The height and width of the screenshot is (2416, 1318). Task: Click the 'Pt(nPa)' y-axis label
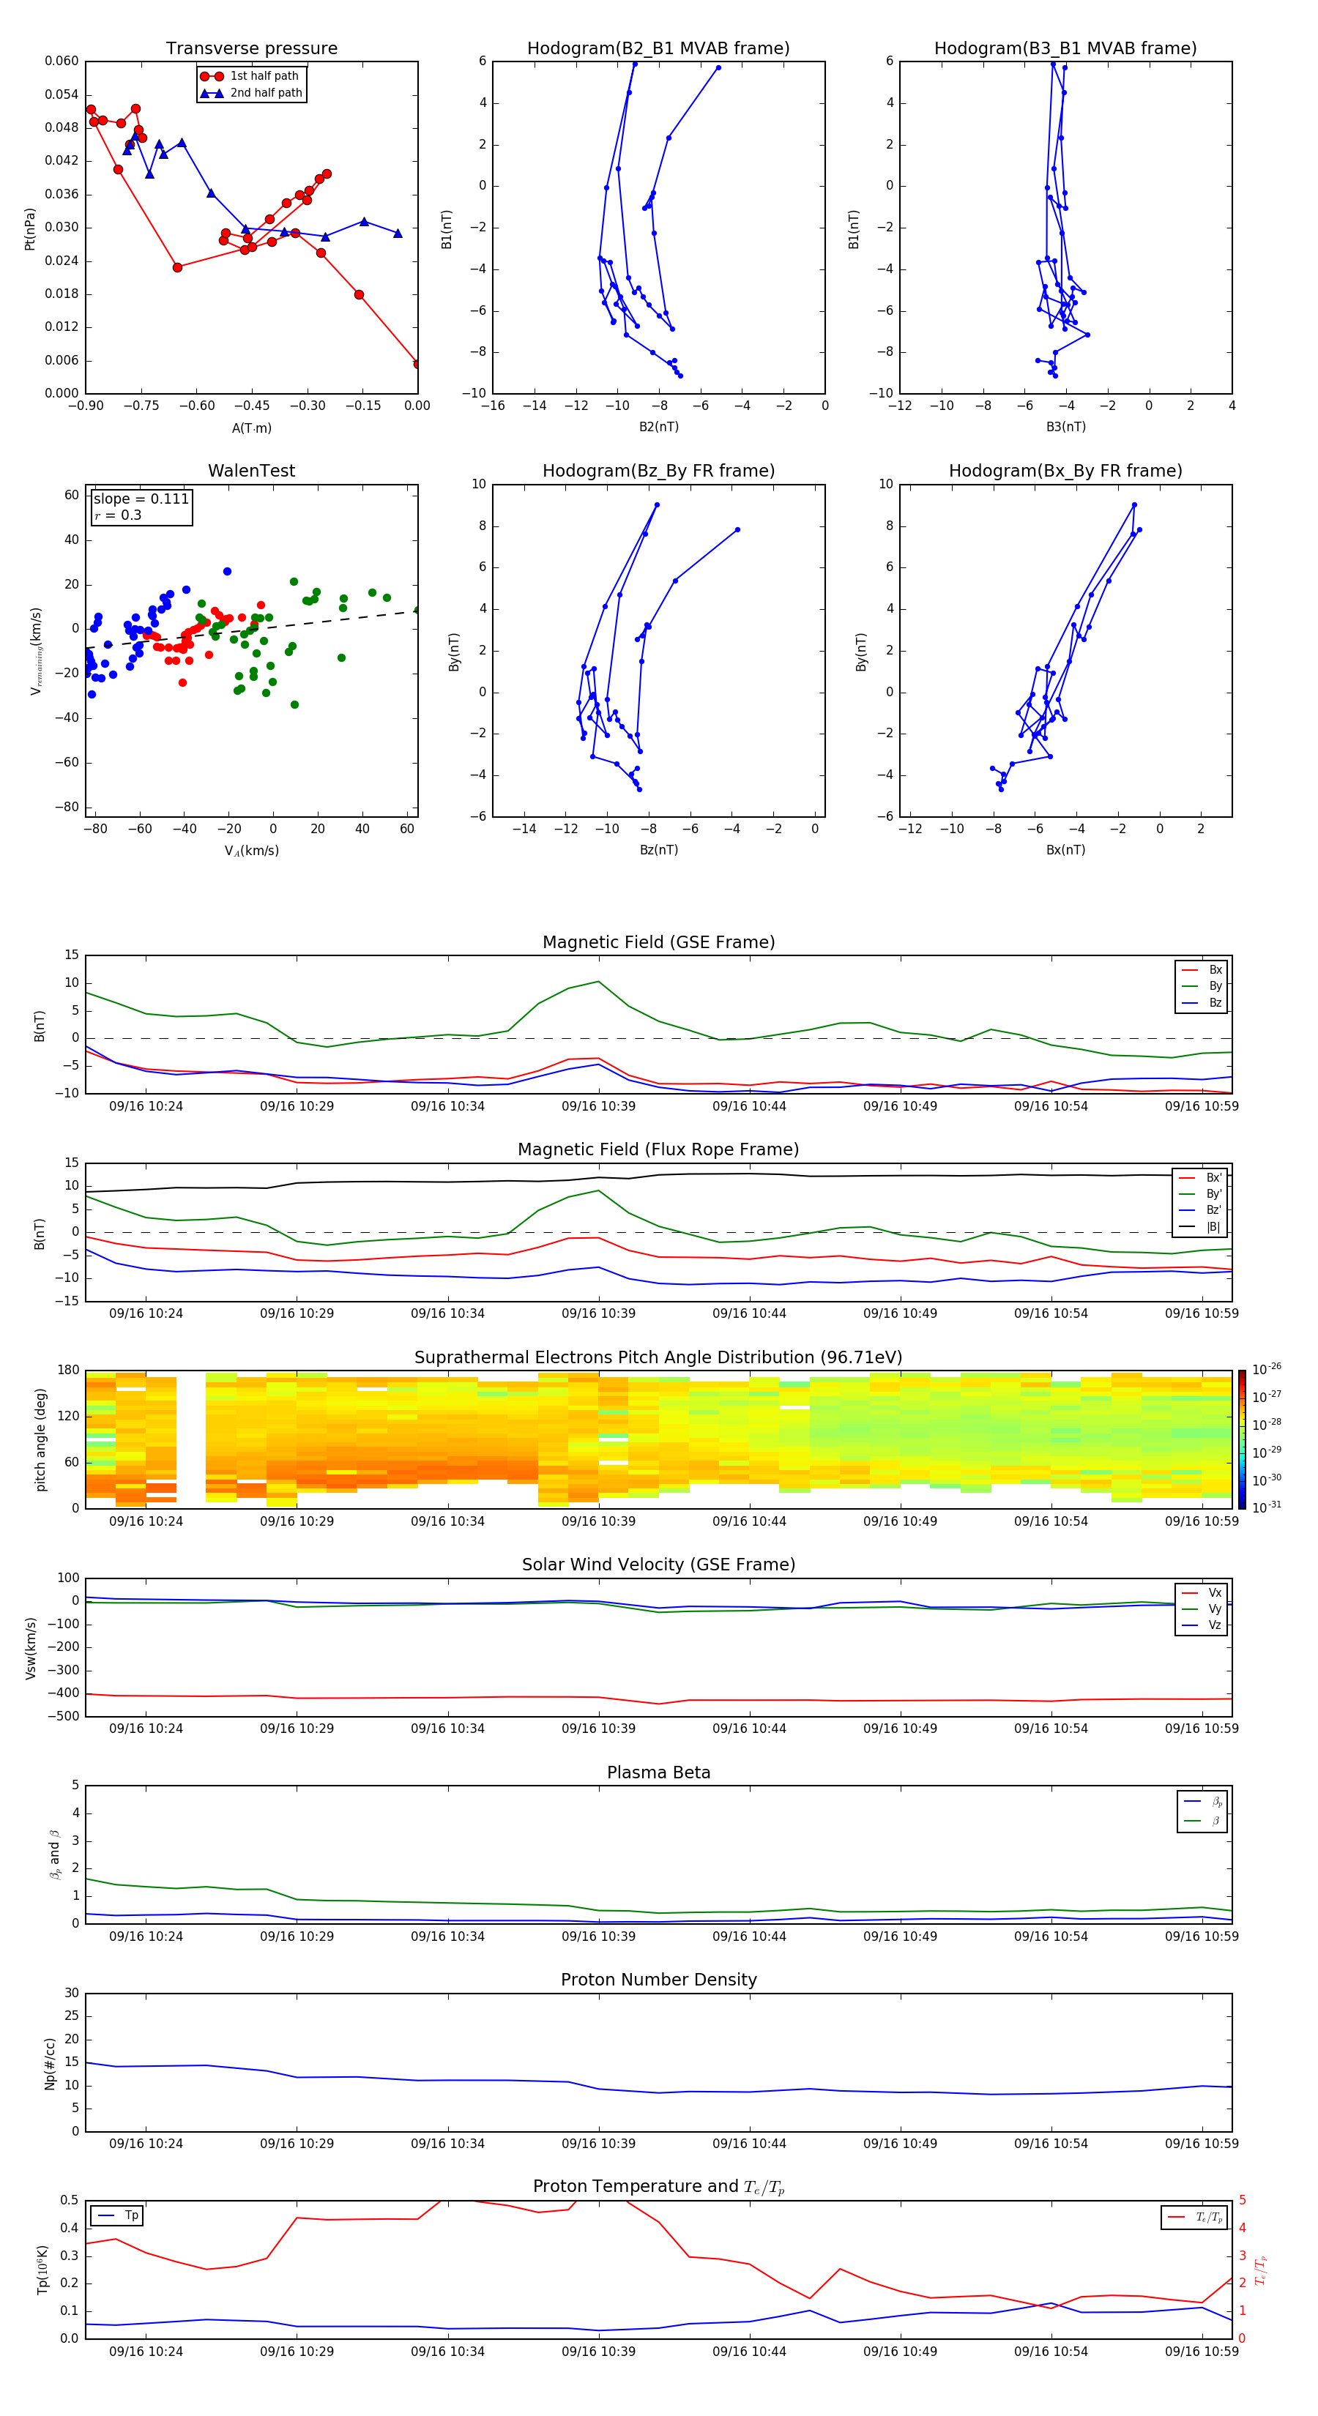coord(29,229)
